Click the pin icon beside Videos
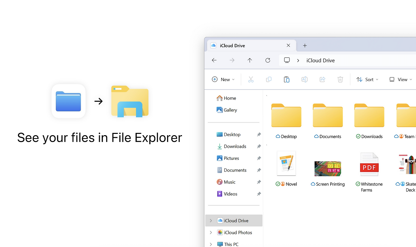416x247 pixels. 259,194
